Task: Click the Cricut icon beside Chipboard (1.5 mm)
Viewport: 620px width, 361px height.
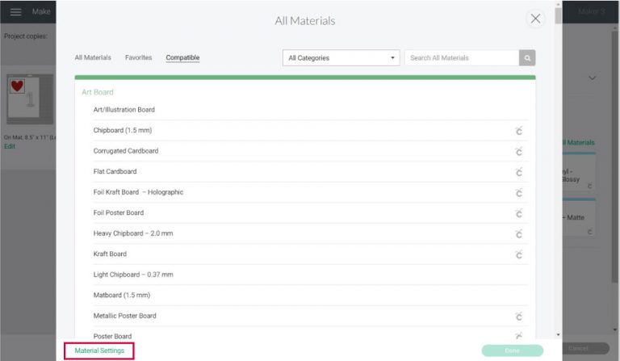Action: coord(519,131)
